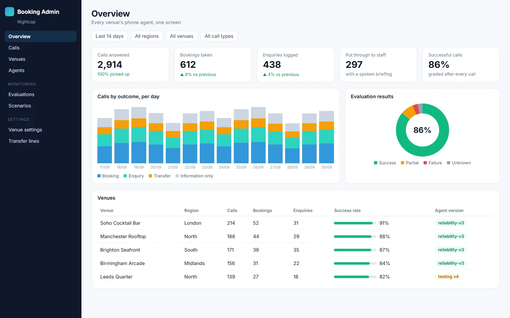Open the All venues filter
Image resolution: width=510 pixels, height=318 pixels.
182,36
